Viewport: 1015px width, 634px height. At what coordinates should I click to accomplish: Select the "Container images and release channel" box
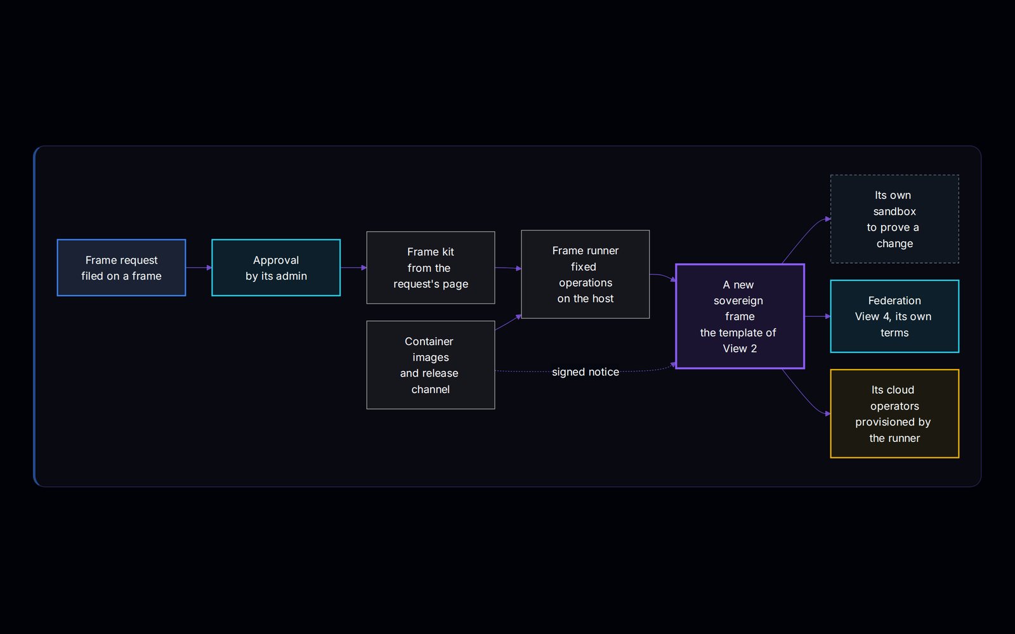[431, 365]
